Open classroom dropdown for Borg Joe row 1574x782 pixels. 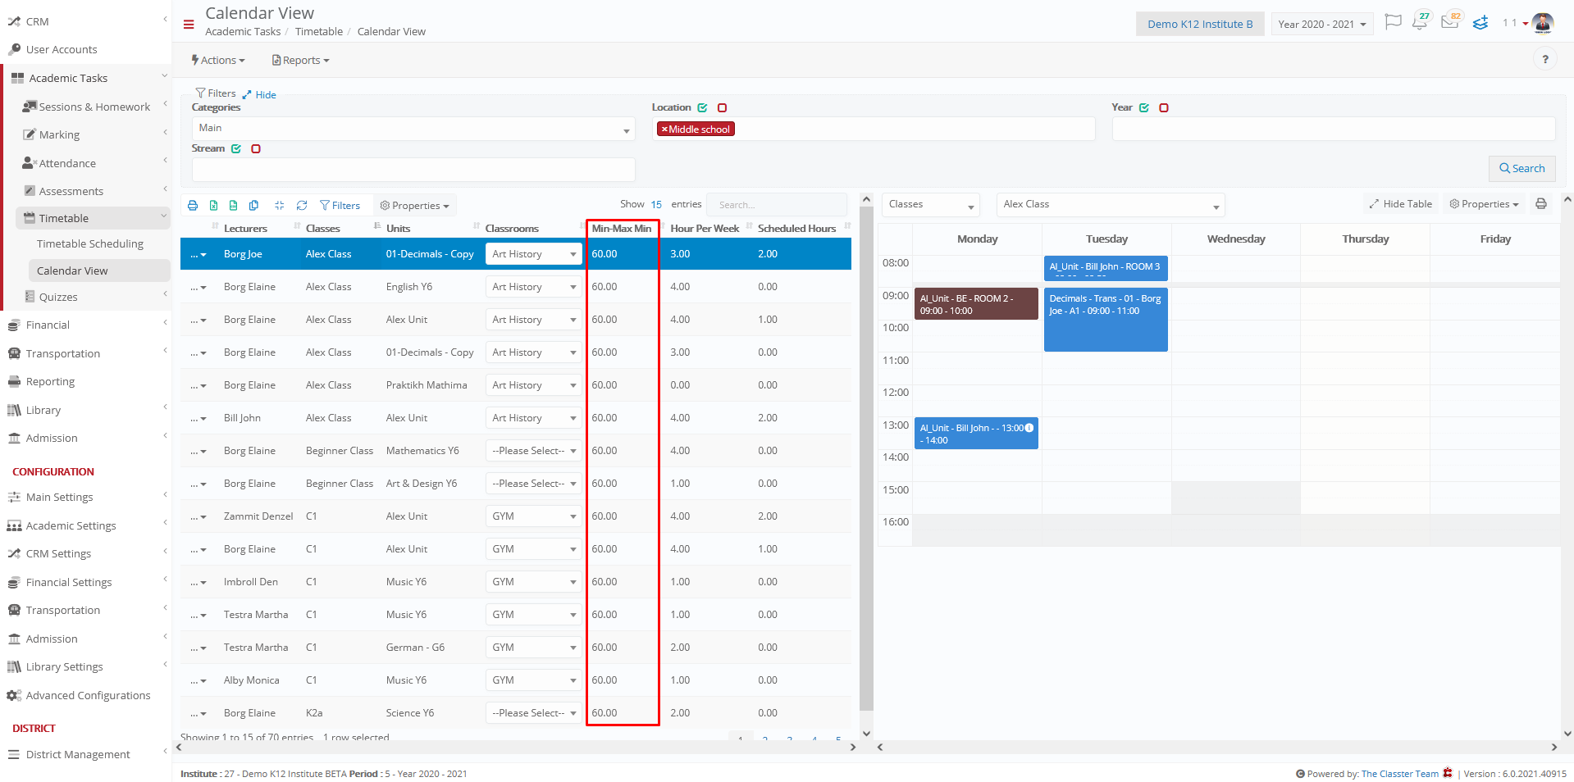coord(533,254)
